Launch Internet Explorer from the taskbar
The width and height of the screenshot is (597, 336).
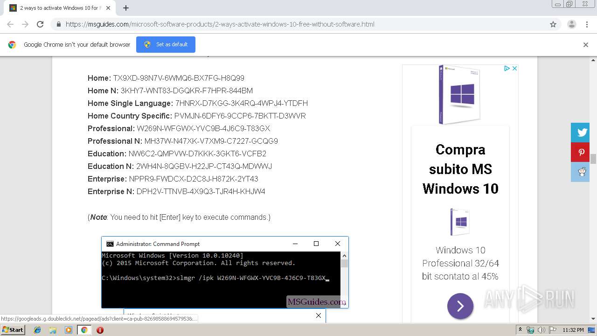point(37,330)
